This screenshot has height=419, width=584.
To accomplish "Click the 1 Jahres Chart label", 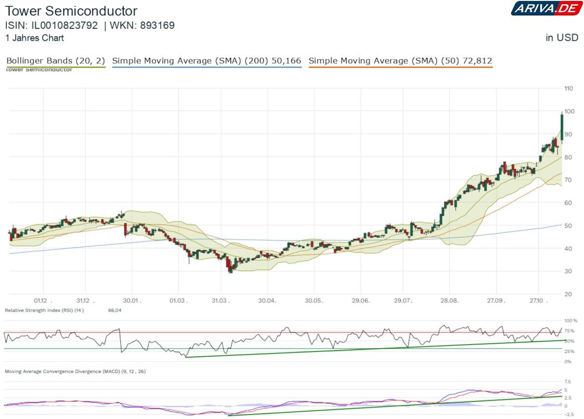I will pos(34,38).
